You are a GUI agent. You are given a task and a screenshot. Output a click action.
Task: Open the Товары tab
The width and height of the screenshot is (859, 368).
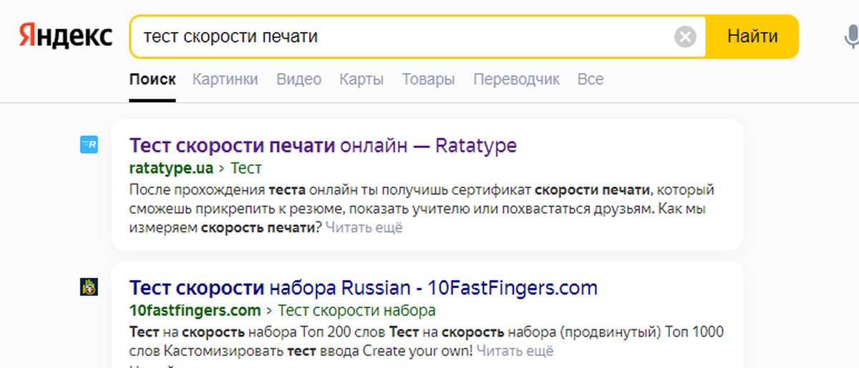point(428,79)
